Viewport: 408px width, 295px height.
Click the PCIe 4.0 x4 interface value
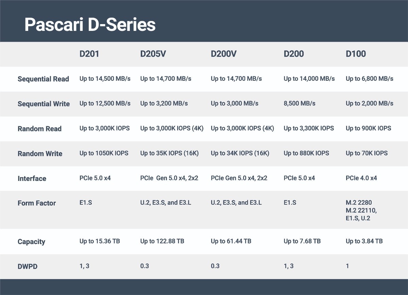tap(361, 178)
